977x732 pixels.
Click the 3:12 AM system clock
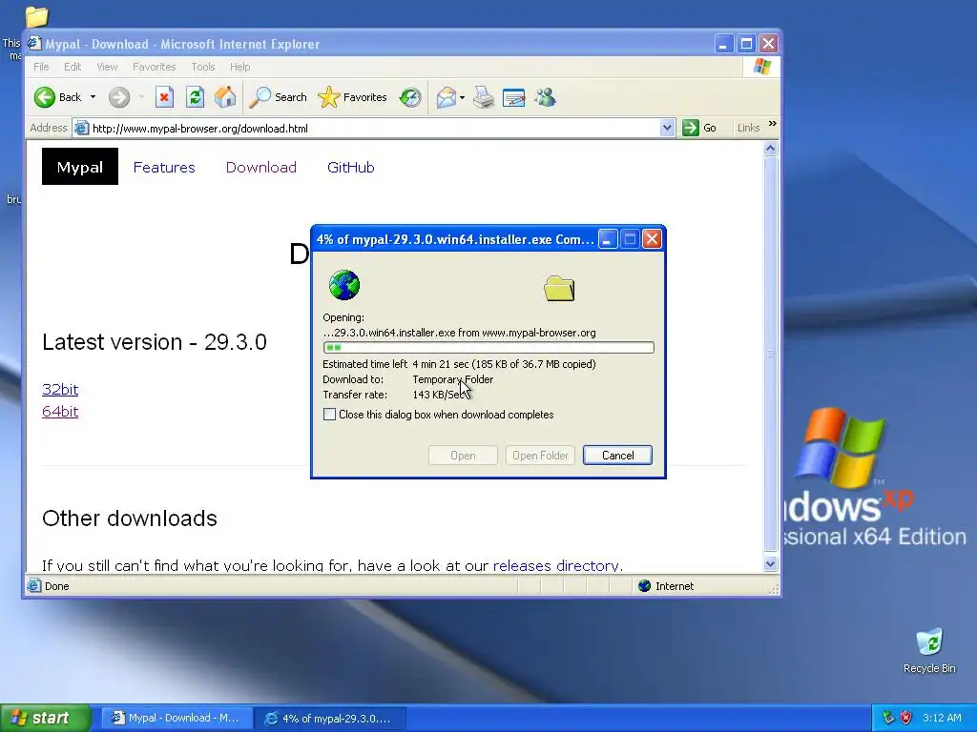942,718
